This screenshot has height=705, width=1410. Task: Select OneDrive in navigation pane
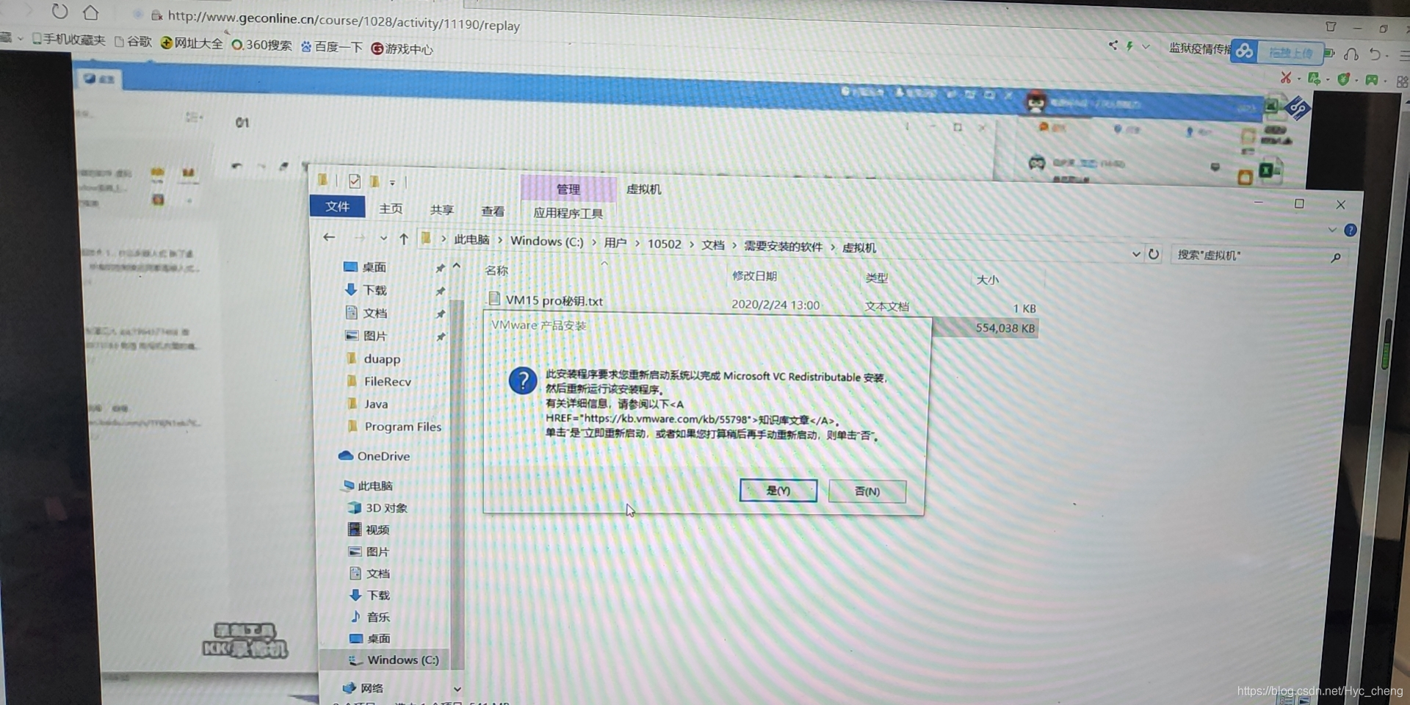[383, 456]
